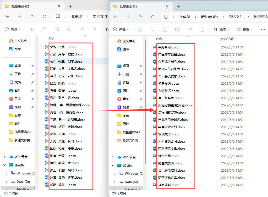
Task: Click the paste icon in 批量重命名1 window toolbar
Action: tap(165, 30)
